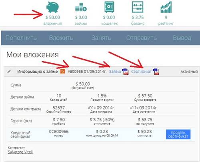Click the pencil edit icon
Screen dimensions: 200x162
9,71
